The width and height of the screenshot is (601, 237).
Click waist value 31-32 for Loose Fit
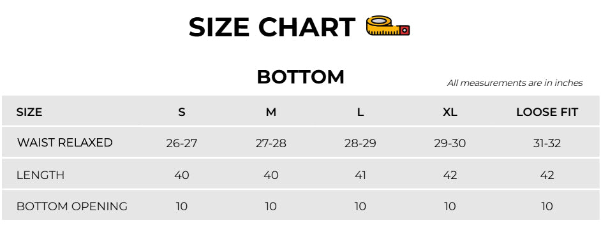point(547,143)
